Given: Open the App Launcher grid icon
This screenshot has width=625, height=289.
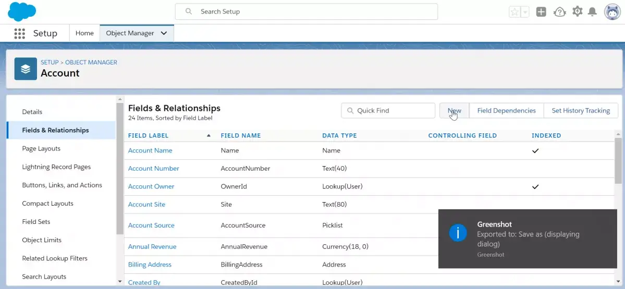Looking at the screenshot, I should pyautogui.click(x=19, y=33).
